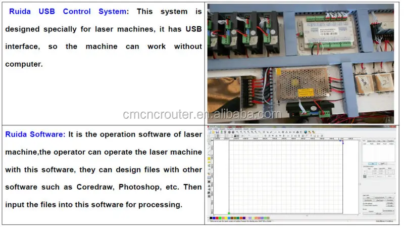Open the Edit menu in laser software
This screenshot has width=404, height=227.
(216, 129)
